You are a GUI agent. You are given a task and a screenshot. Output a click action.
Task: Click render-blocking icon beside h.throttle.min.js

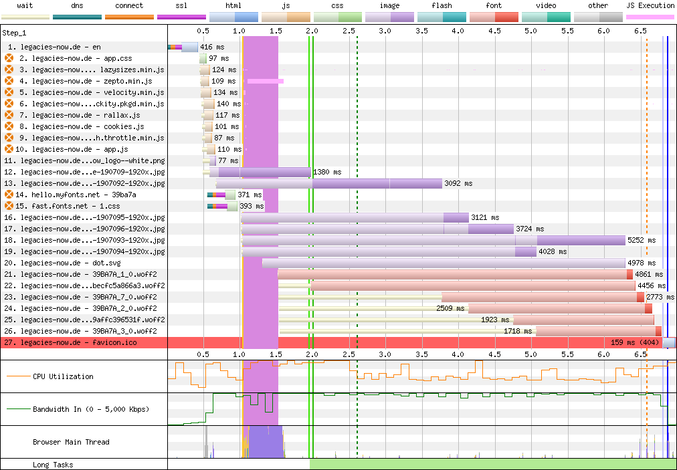pos(9,138)
